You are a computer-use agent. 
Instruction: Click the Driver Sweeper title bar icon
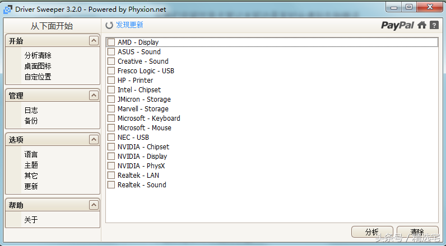pyautogui.click(x=8, y=10)
